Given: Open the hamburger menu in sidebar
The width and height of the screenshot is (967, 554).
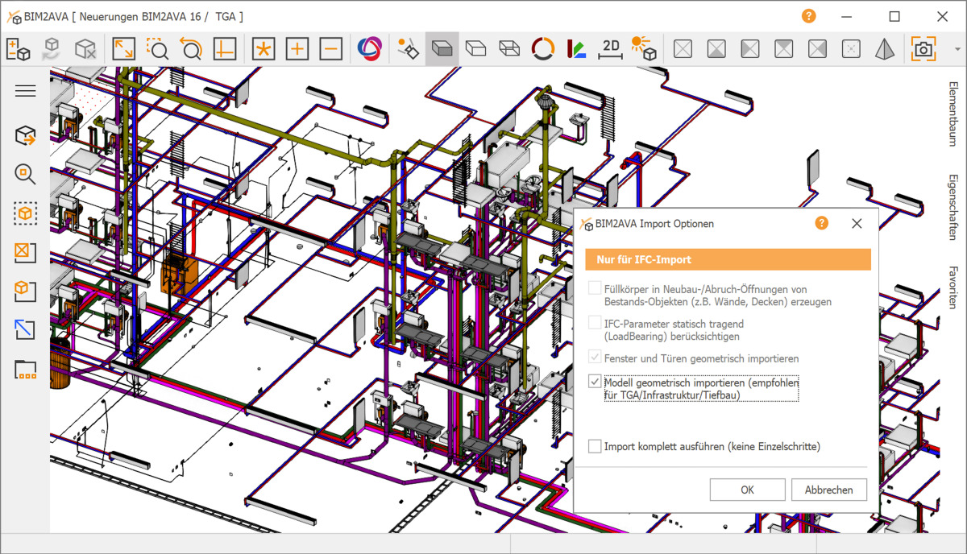Looking at the screenshot, I should pos(26,91).
